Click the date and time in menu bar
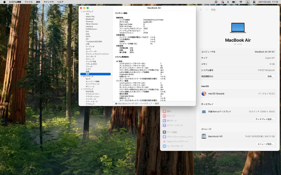 pos(268,2)
